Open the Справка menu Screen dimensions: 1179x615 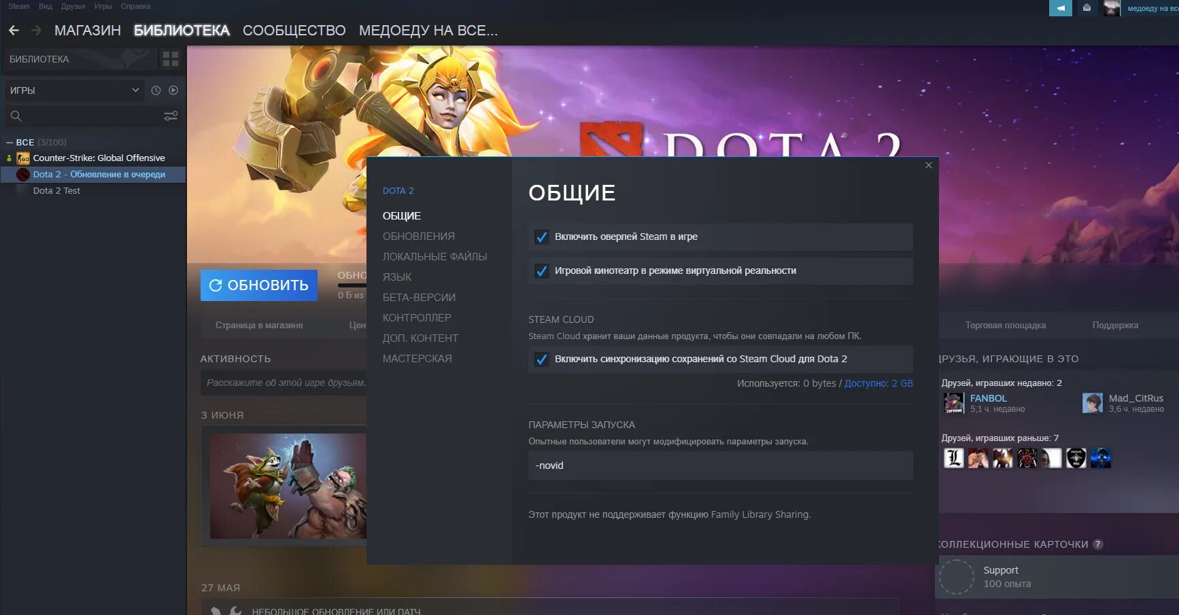135,6
